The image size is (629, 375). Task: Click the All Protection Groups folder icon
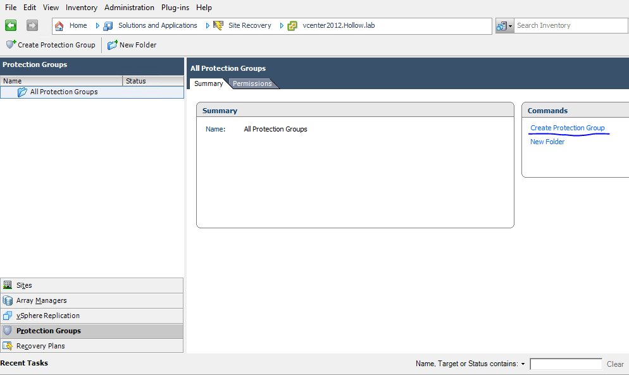(23, 92)
